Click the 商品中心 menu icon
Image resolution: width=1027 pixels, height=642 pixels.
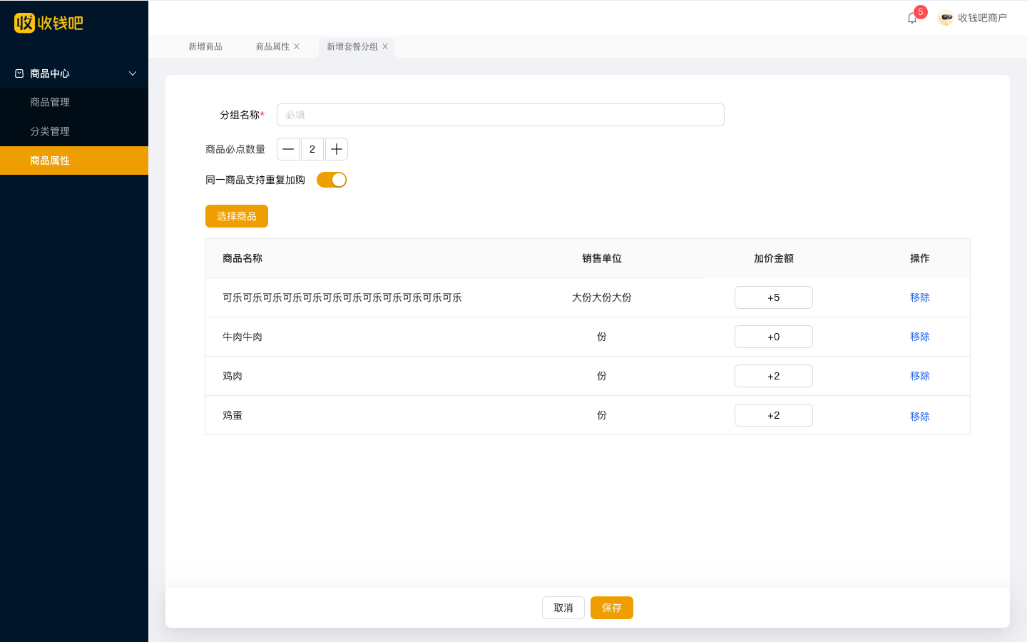(x=19, y=73)
